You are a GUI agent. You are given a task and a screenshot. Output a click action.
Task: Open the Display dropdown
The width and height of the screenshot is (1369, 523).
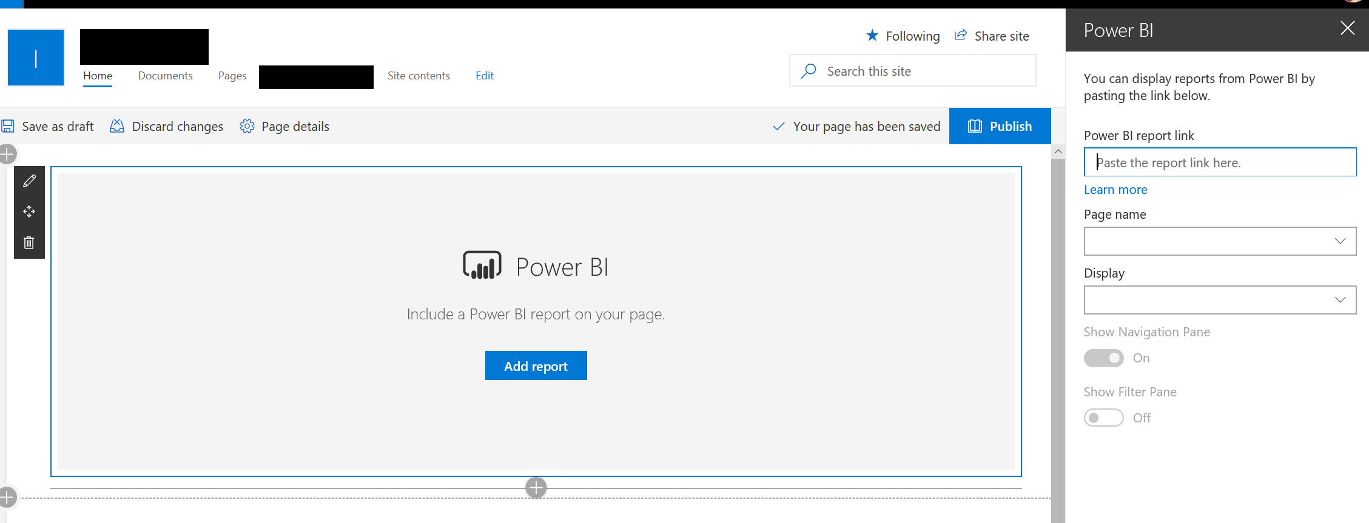tap(1220, 300)
